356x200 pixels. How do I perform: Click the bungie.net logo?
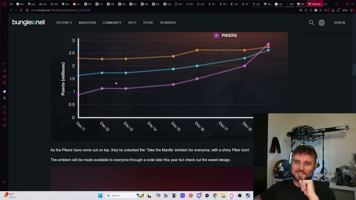(x=28, y=22)
